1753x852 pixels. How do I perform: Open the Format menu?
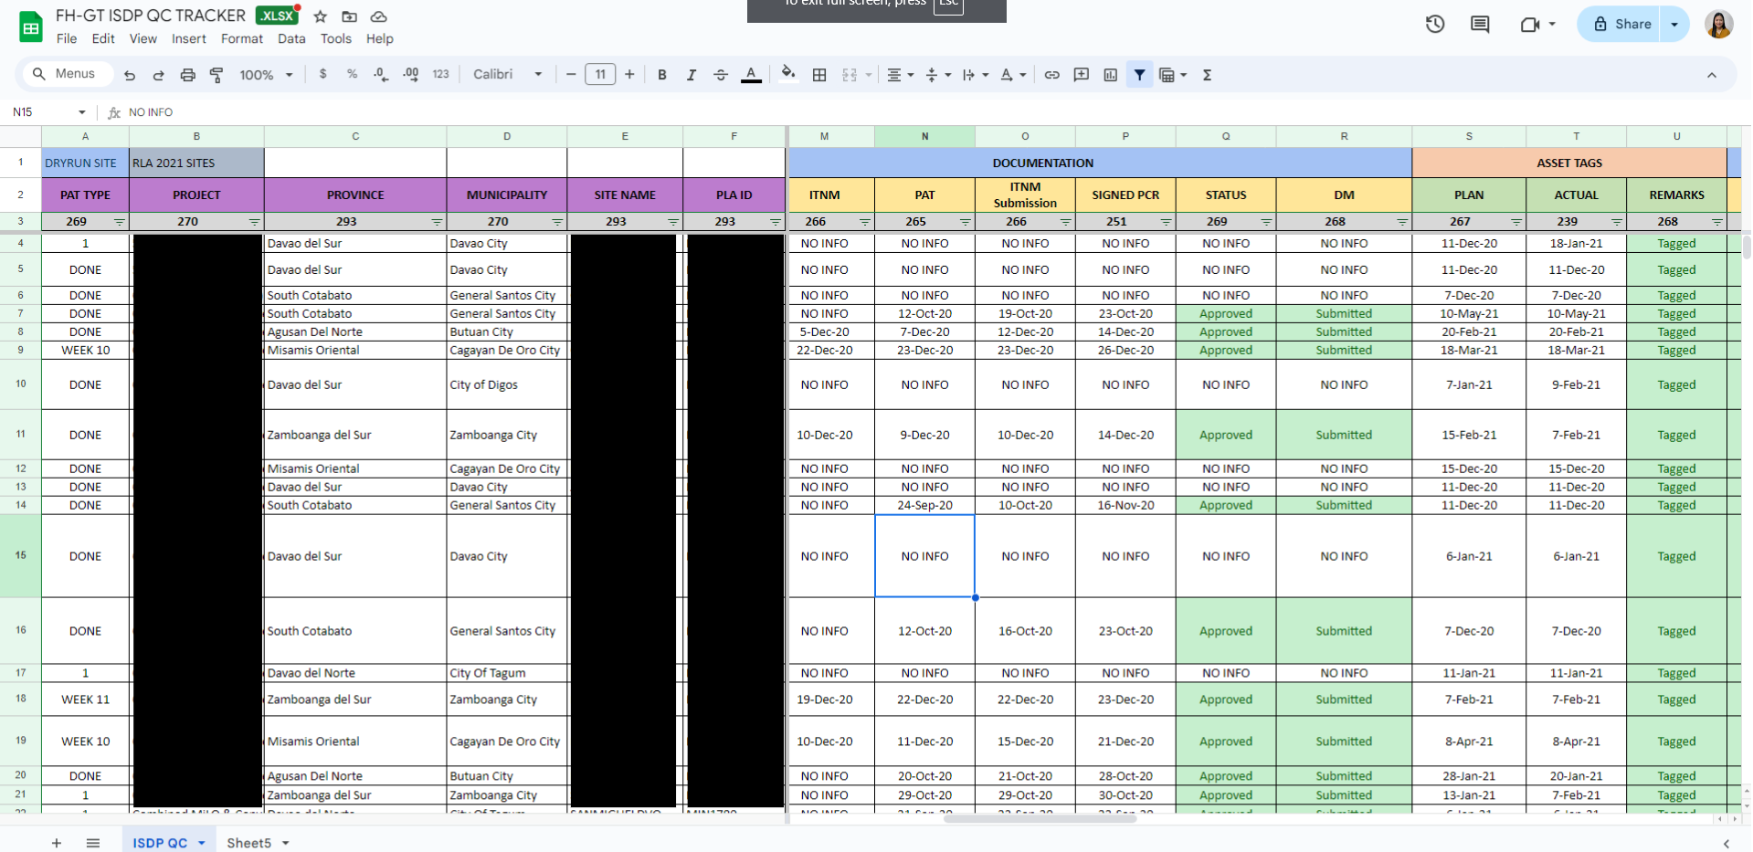pyautogui.click(x=242, y=38)
